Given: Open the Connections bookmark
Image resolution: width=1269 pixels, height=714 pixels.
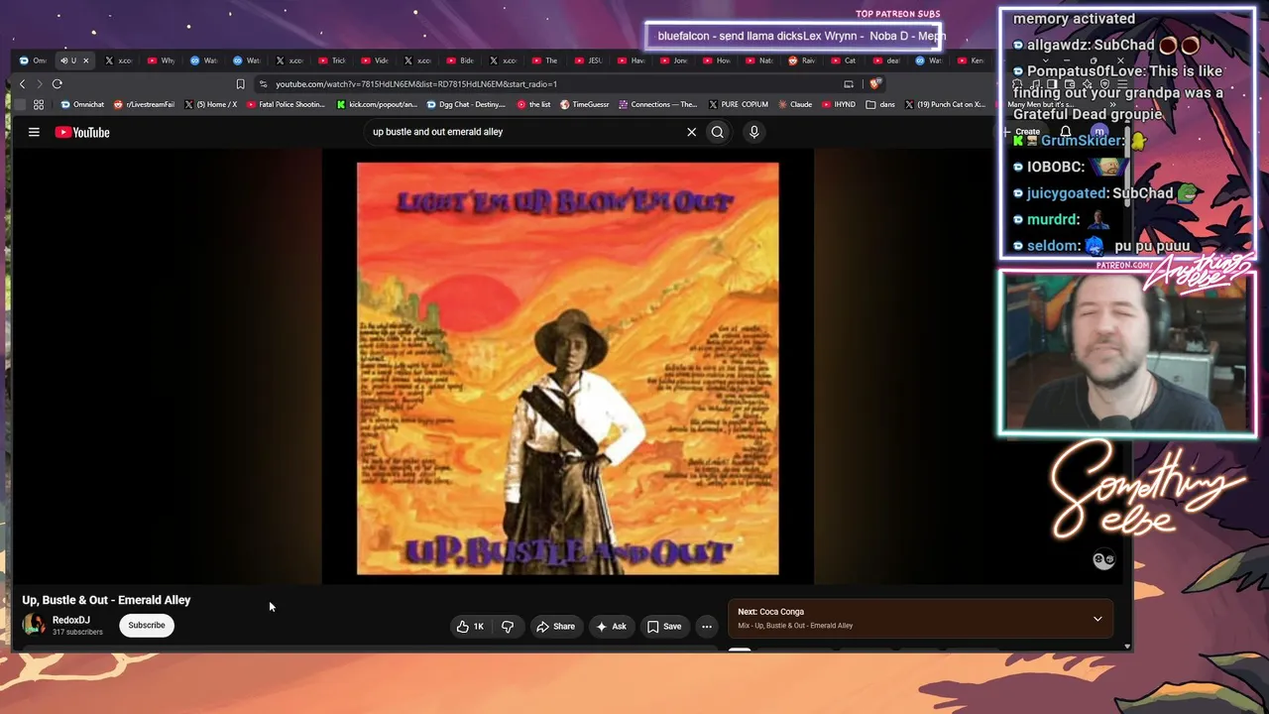Looking at the screenshot, I should click(x=658, y=104).
